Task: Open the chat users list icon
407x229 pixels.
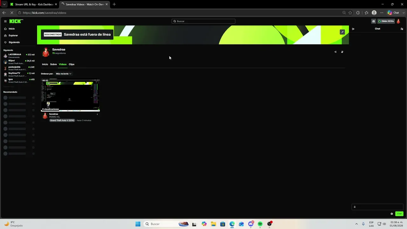Action: [402, 29]
